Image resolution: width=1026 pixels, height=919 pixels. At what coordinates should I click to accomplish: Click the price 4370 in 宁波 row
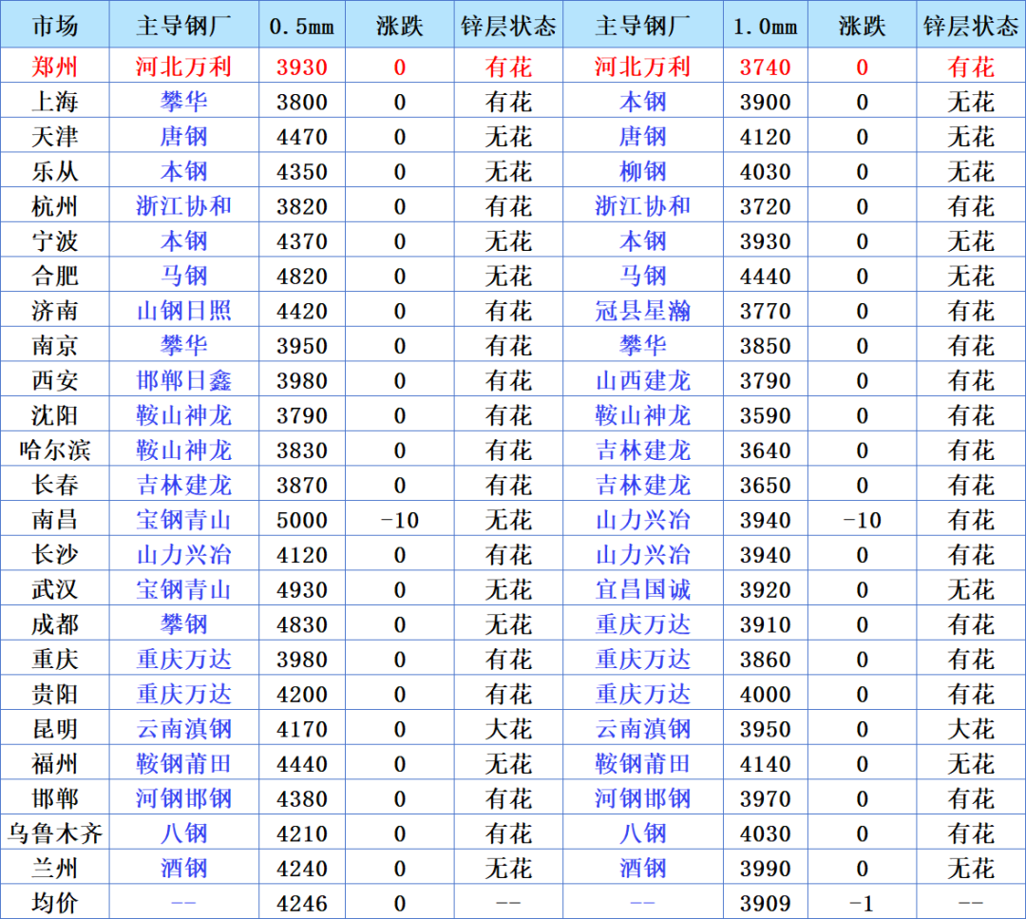coord(302,240)
